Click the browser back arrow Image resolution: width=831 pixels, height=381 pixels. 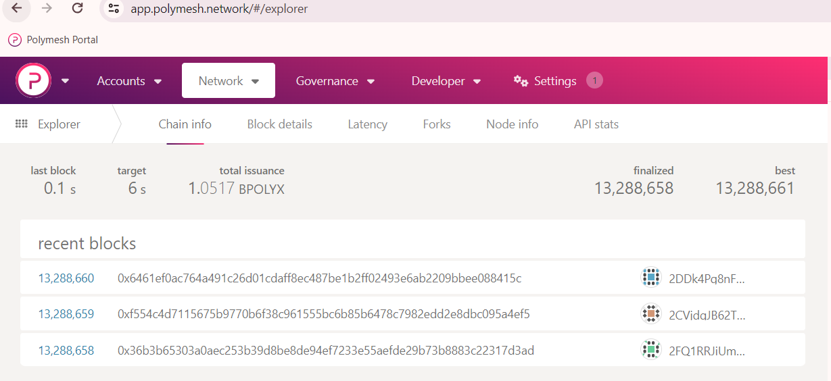click(17, 9)
